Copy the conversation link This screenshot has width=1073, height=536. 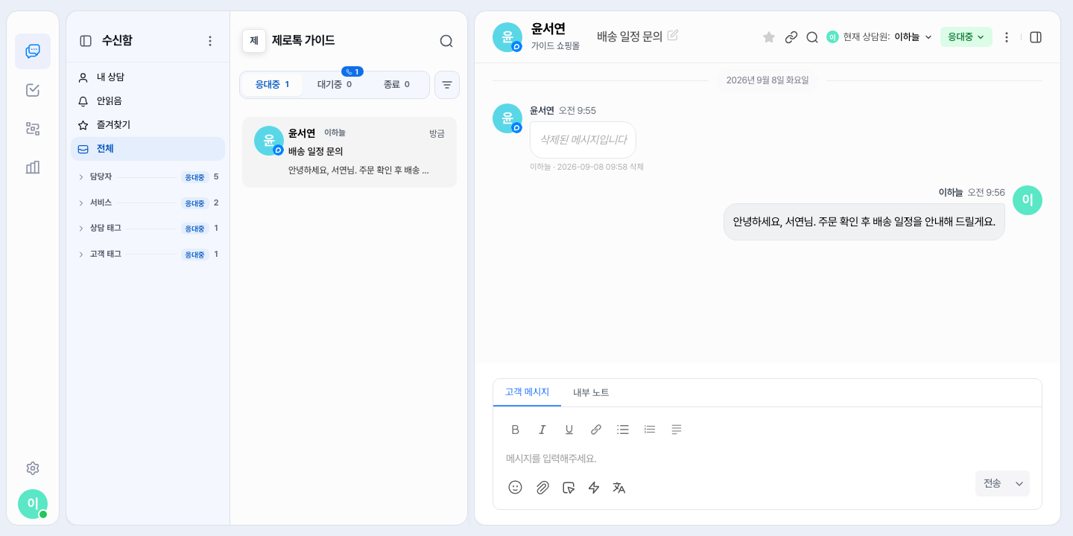[791, 37]
